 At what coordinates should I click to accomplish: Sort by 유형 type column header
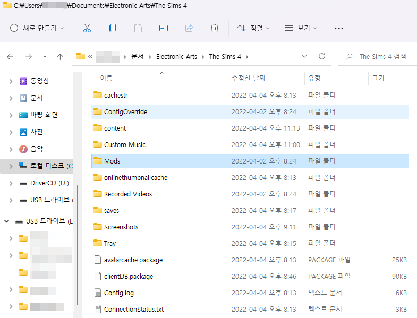click(314, 78)
